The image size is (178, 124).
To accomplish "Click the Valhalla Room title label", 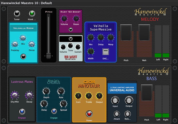I will click(23, 28).
